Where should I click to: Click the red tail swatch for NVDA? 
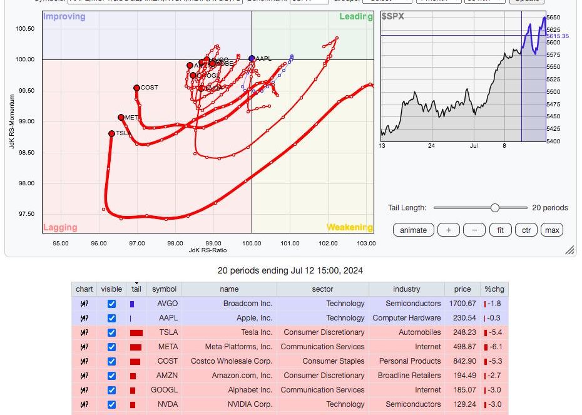(133, 405)
